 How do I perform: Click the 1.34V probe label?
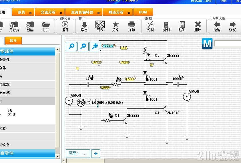[124, 48]
